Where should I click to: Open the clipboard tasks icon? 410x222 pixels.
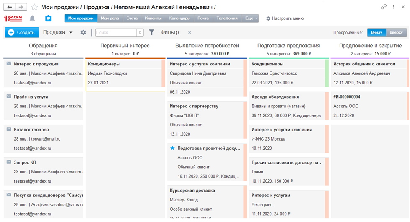tap(48, 18)
